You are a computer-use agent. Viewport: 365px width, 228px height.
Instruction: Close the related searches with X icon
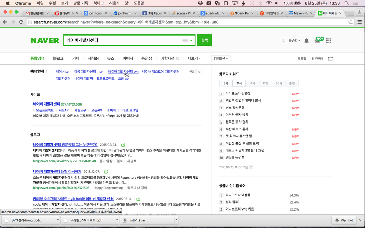(x=199, y=72)
